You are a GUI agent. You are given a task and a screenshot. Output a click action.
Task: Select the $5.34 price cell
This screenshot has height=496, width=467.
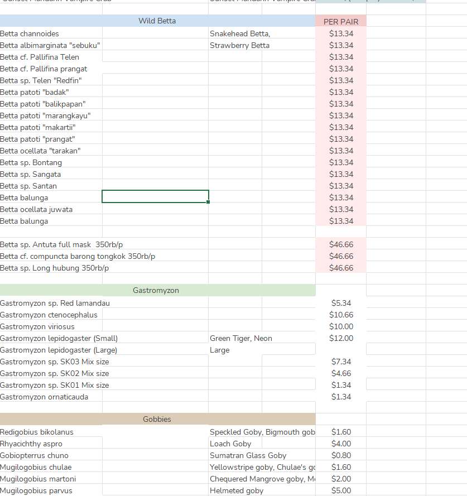342,303
